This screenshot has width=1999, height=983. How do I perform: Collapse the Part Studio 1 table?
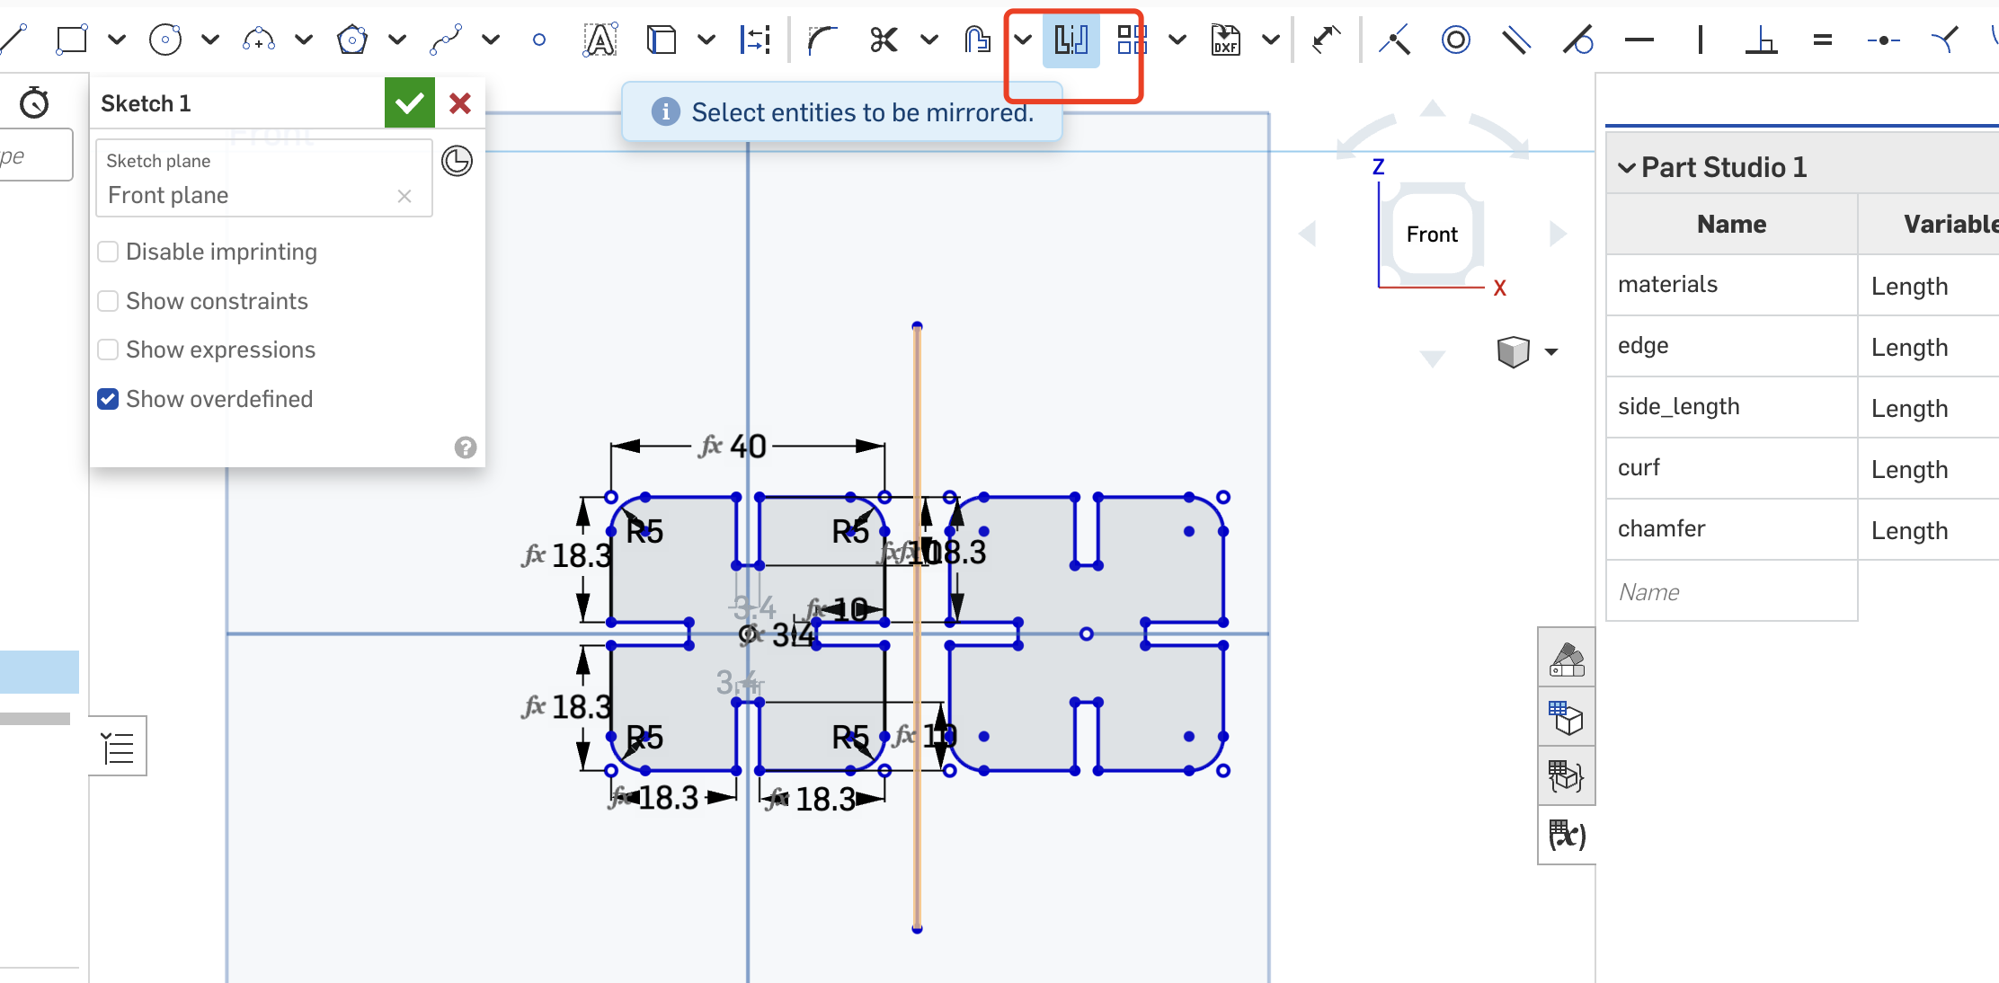[x=1627, y=167]
